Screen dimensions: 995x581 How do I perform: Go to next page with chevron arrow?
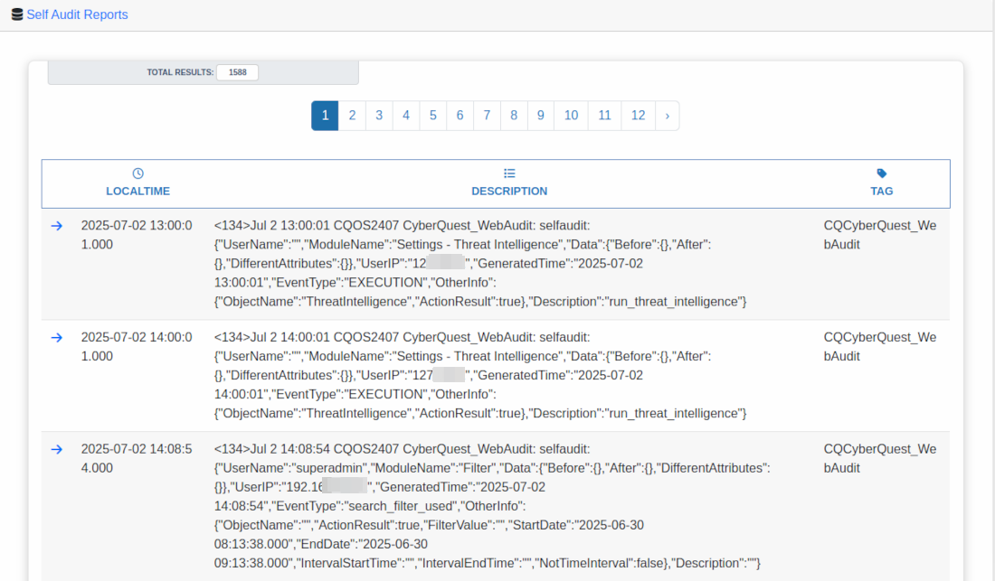(x=667, y=116)
